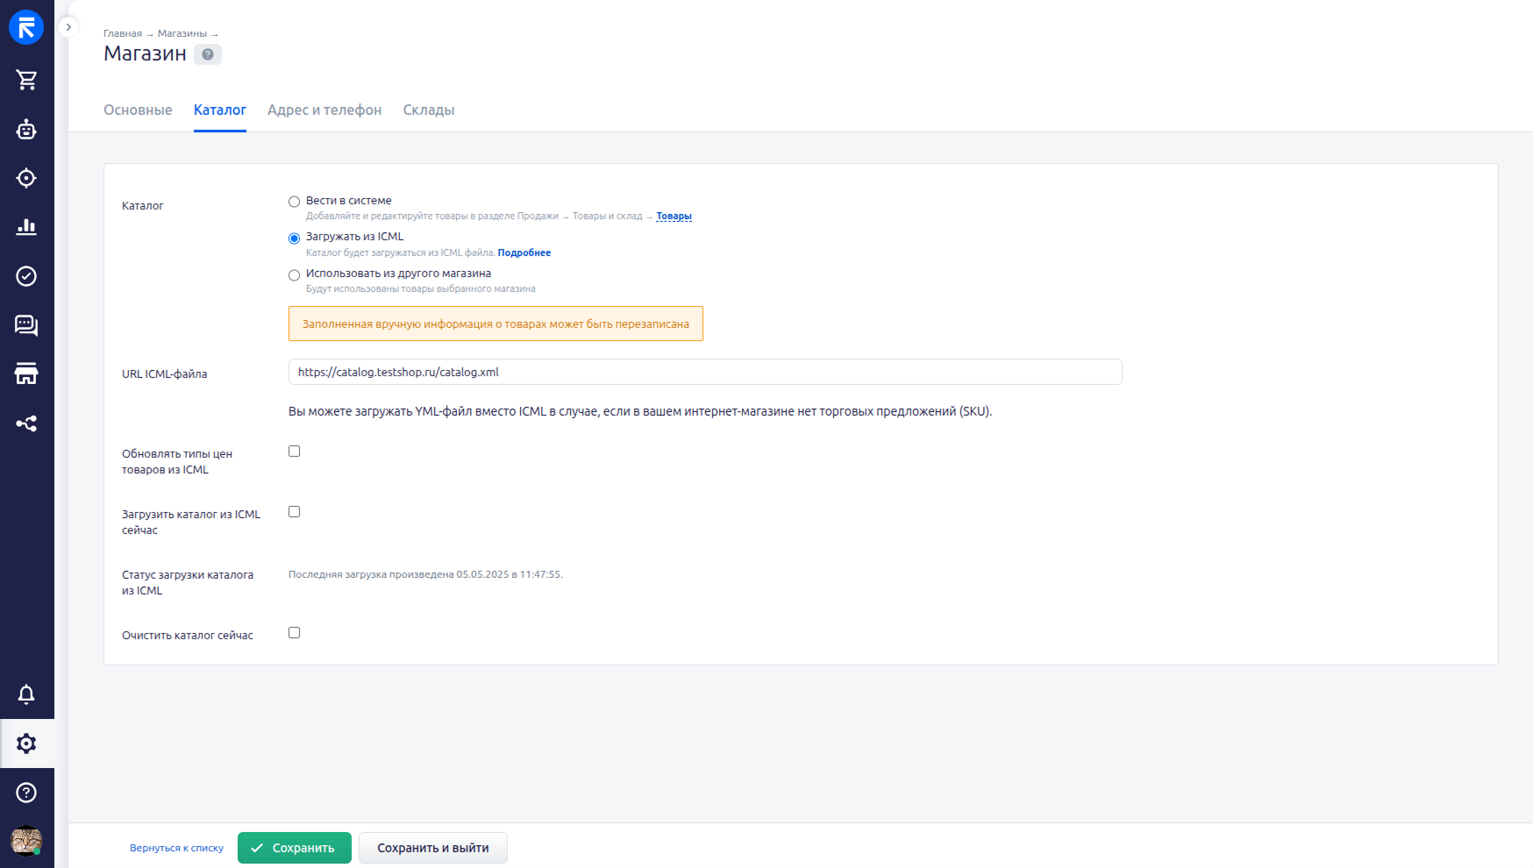The width and height of the screenshot is (1533, 868).
Task: Click the robot automation icon in sidebar
Action: tap(26, 130)
